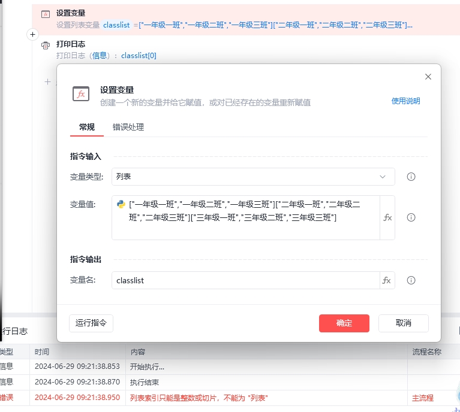Open info tooltip for variable name
The image size is (460, 412).
411,280
